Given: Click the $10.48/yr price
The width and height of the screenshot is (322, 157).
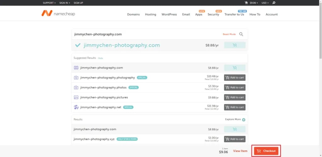Looking at the screenshot, I should point(213,76).
